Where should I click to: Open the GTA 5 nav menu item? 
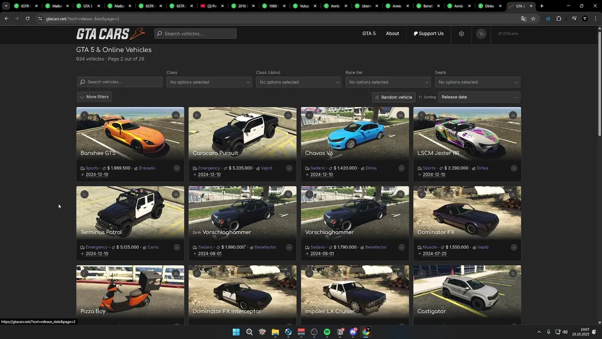pyautogui.click(x=369, y=34)
